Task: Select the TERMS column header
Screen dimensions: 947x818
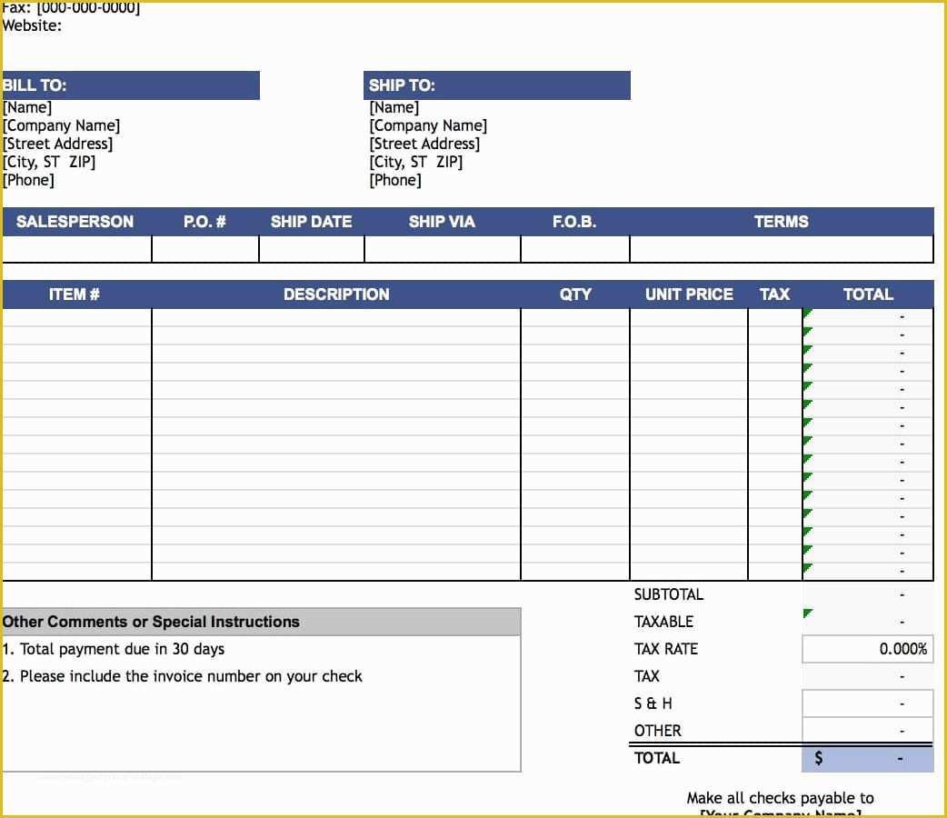Action: [781, 222]
